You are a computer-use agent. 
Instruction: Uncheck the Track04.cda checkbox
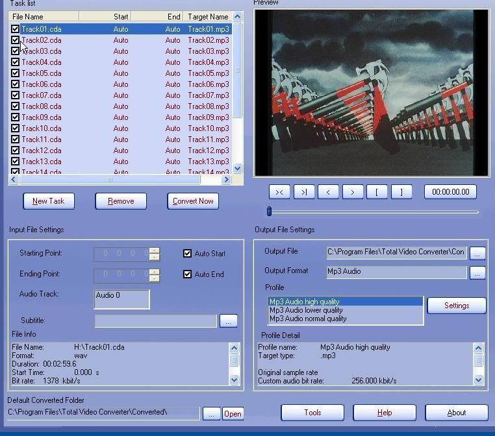point(15,62)
